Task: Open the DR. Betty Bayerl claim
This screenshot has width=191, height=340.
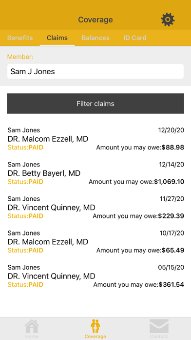Action: click(x=95, y=173)
